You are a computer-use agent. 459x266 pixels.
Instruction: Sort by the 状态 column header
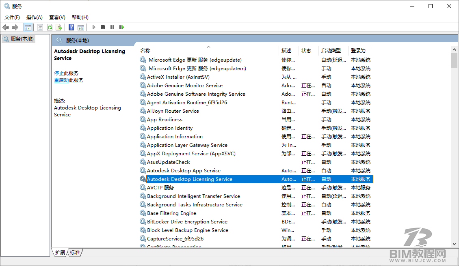pos(309,51)
